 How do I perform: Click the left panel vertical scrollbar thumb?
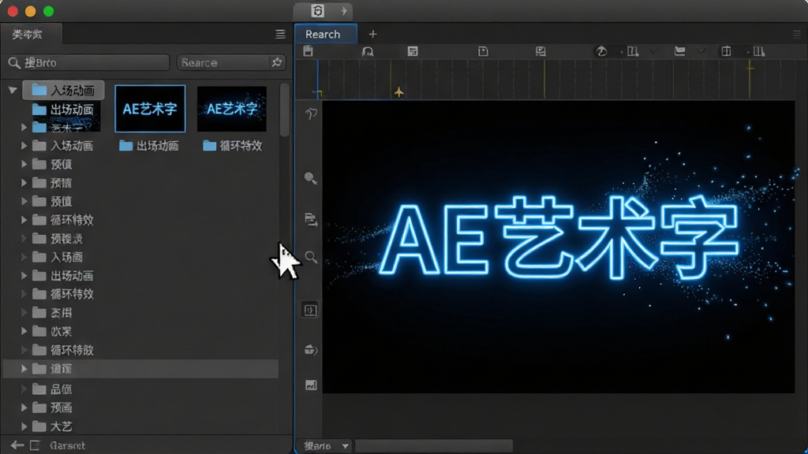[x=284, y=110]
